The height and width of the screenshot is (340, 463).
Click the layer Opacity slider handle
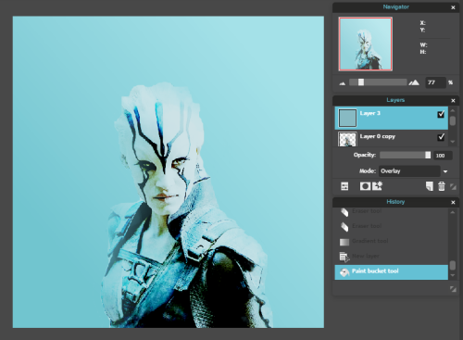[x=428, y=155]
